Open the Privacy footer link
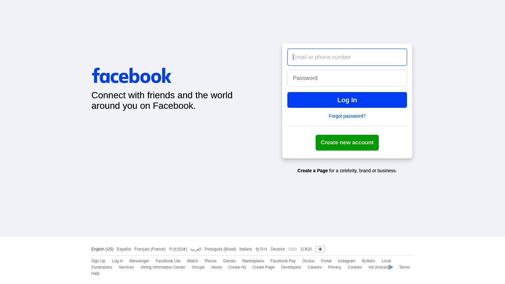Image resolution: width=505 pixels, height=284 pixels. point(335,267)
